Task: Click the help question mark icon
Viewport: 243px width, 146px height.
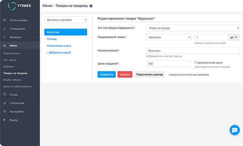Action: pos(91,6)
